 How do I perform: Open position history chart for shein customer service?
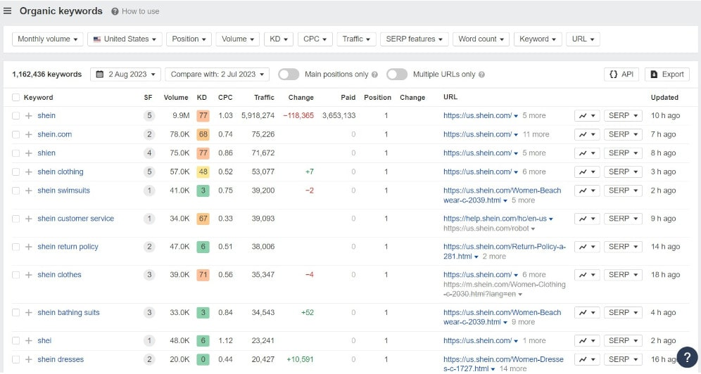coord(587,219)
